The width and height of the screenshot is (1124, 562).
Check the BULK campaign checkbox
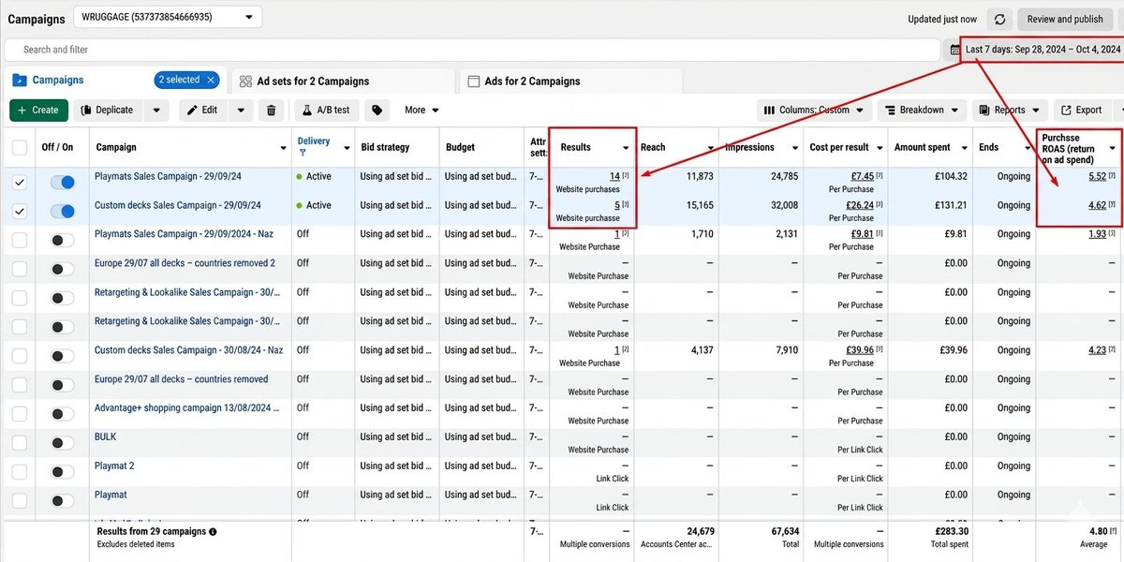click(20, 443)
